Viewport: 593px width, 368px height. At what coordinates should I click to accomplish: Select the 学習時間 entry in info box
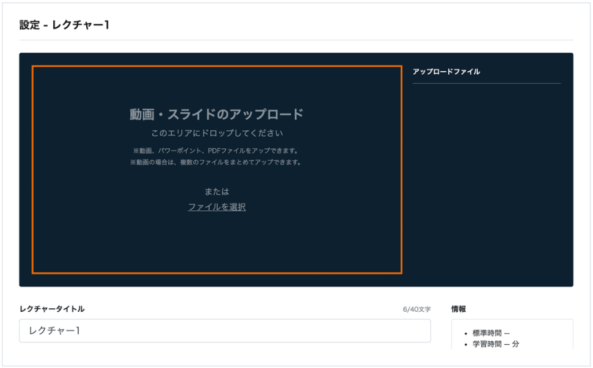495,344
